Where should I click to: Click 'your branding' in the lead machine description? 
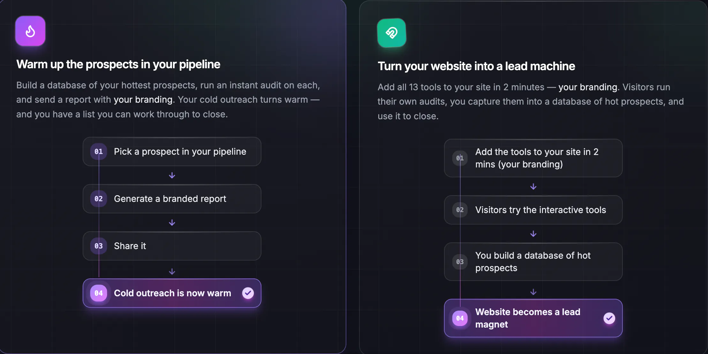pyautogui.click(x=588, y=87)
